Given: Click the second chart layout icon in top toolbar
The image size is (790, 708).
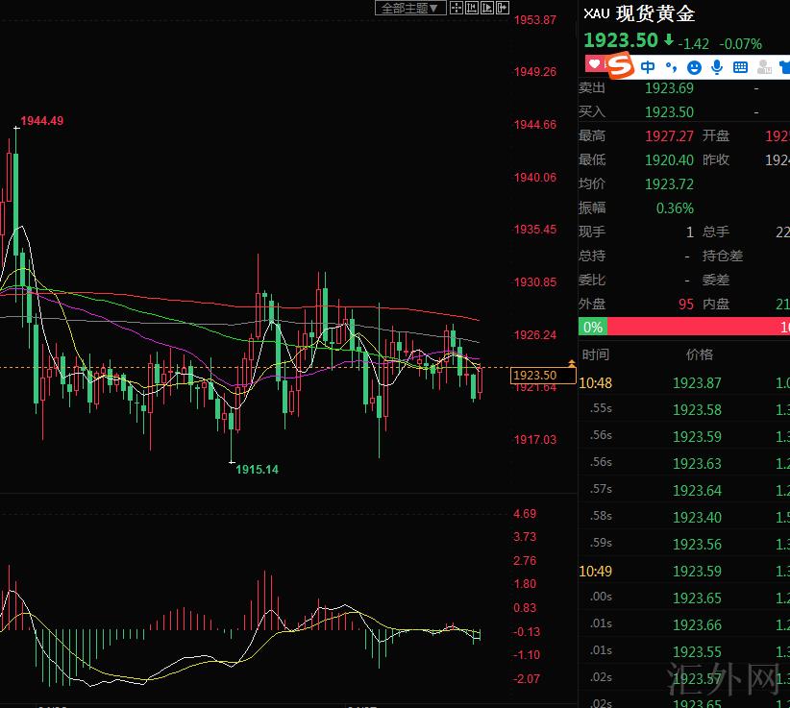Looking at the screenshot, I should 472,8.
